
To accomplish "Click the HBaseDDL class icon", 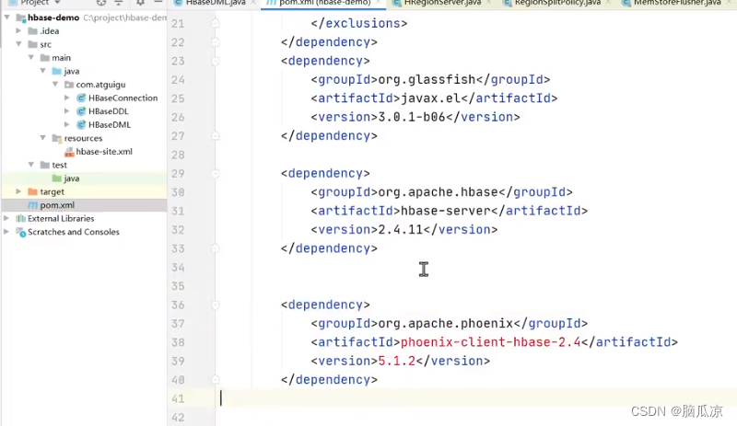I will (x=81, y=111).
